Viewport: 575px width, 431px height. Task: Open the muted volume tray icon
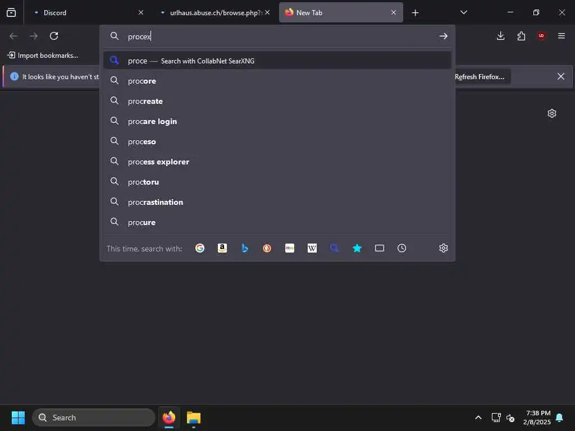[x=510, y=418]
